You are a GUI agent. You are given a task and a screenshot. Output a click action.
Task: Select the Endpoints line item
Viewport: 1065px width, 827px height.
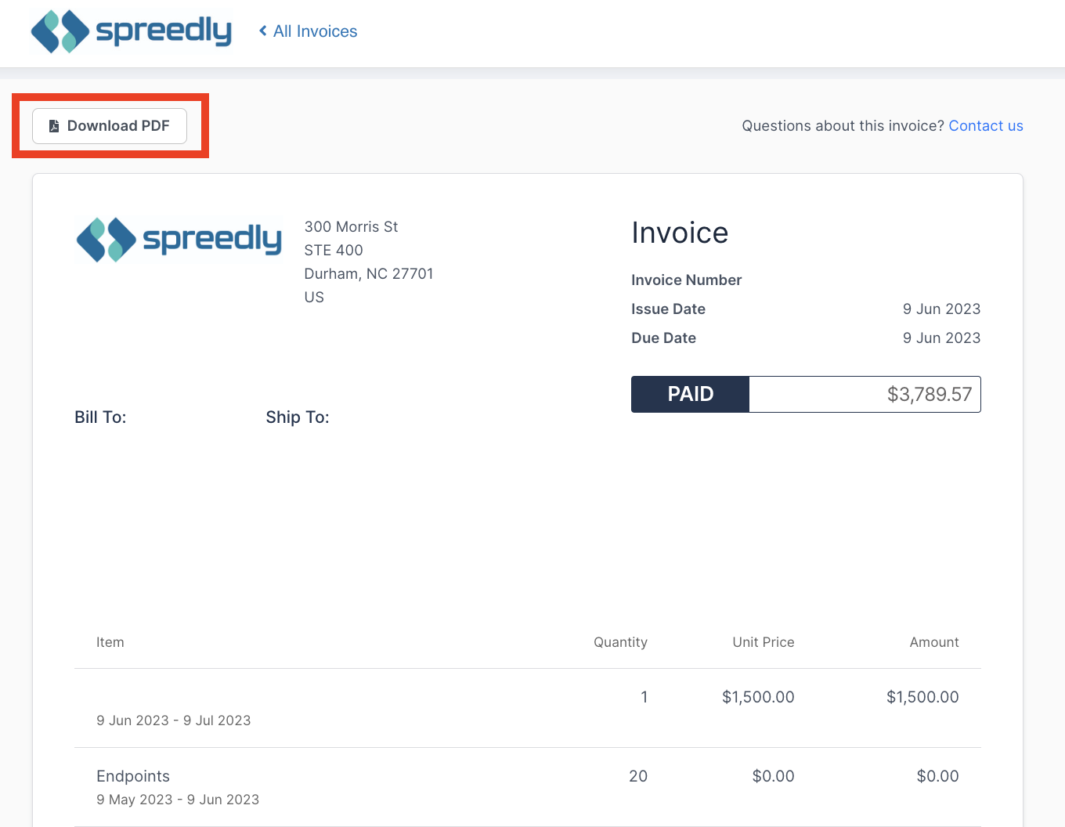(x=133, y=776)
